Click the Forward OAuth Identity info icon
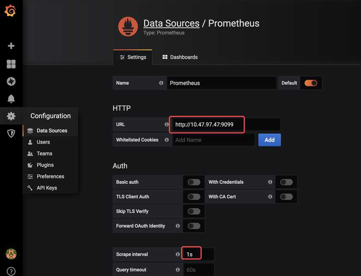The image size is (361, 276). pos(178,226)
